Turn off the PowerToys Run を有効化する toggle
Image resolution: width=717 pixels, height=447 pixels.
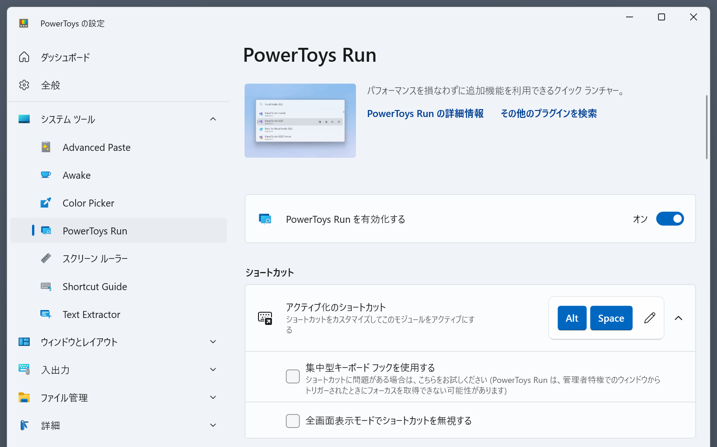click(x=670, y=219)
